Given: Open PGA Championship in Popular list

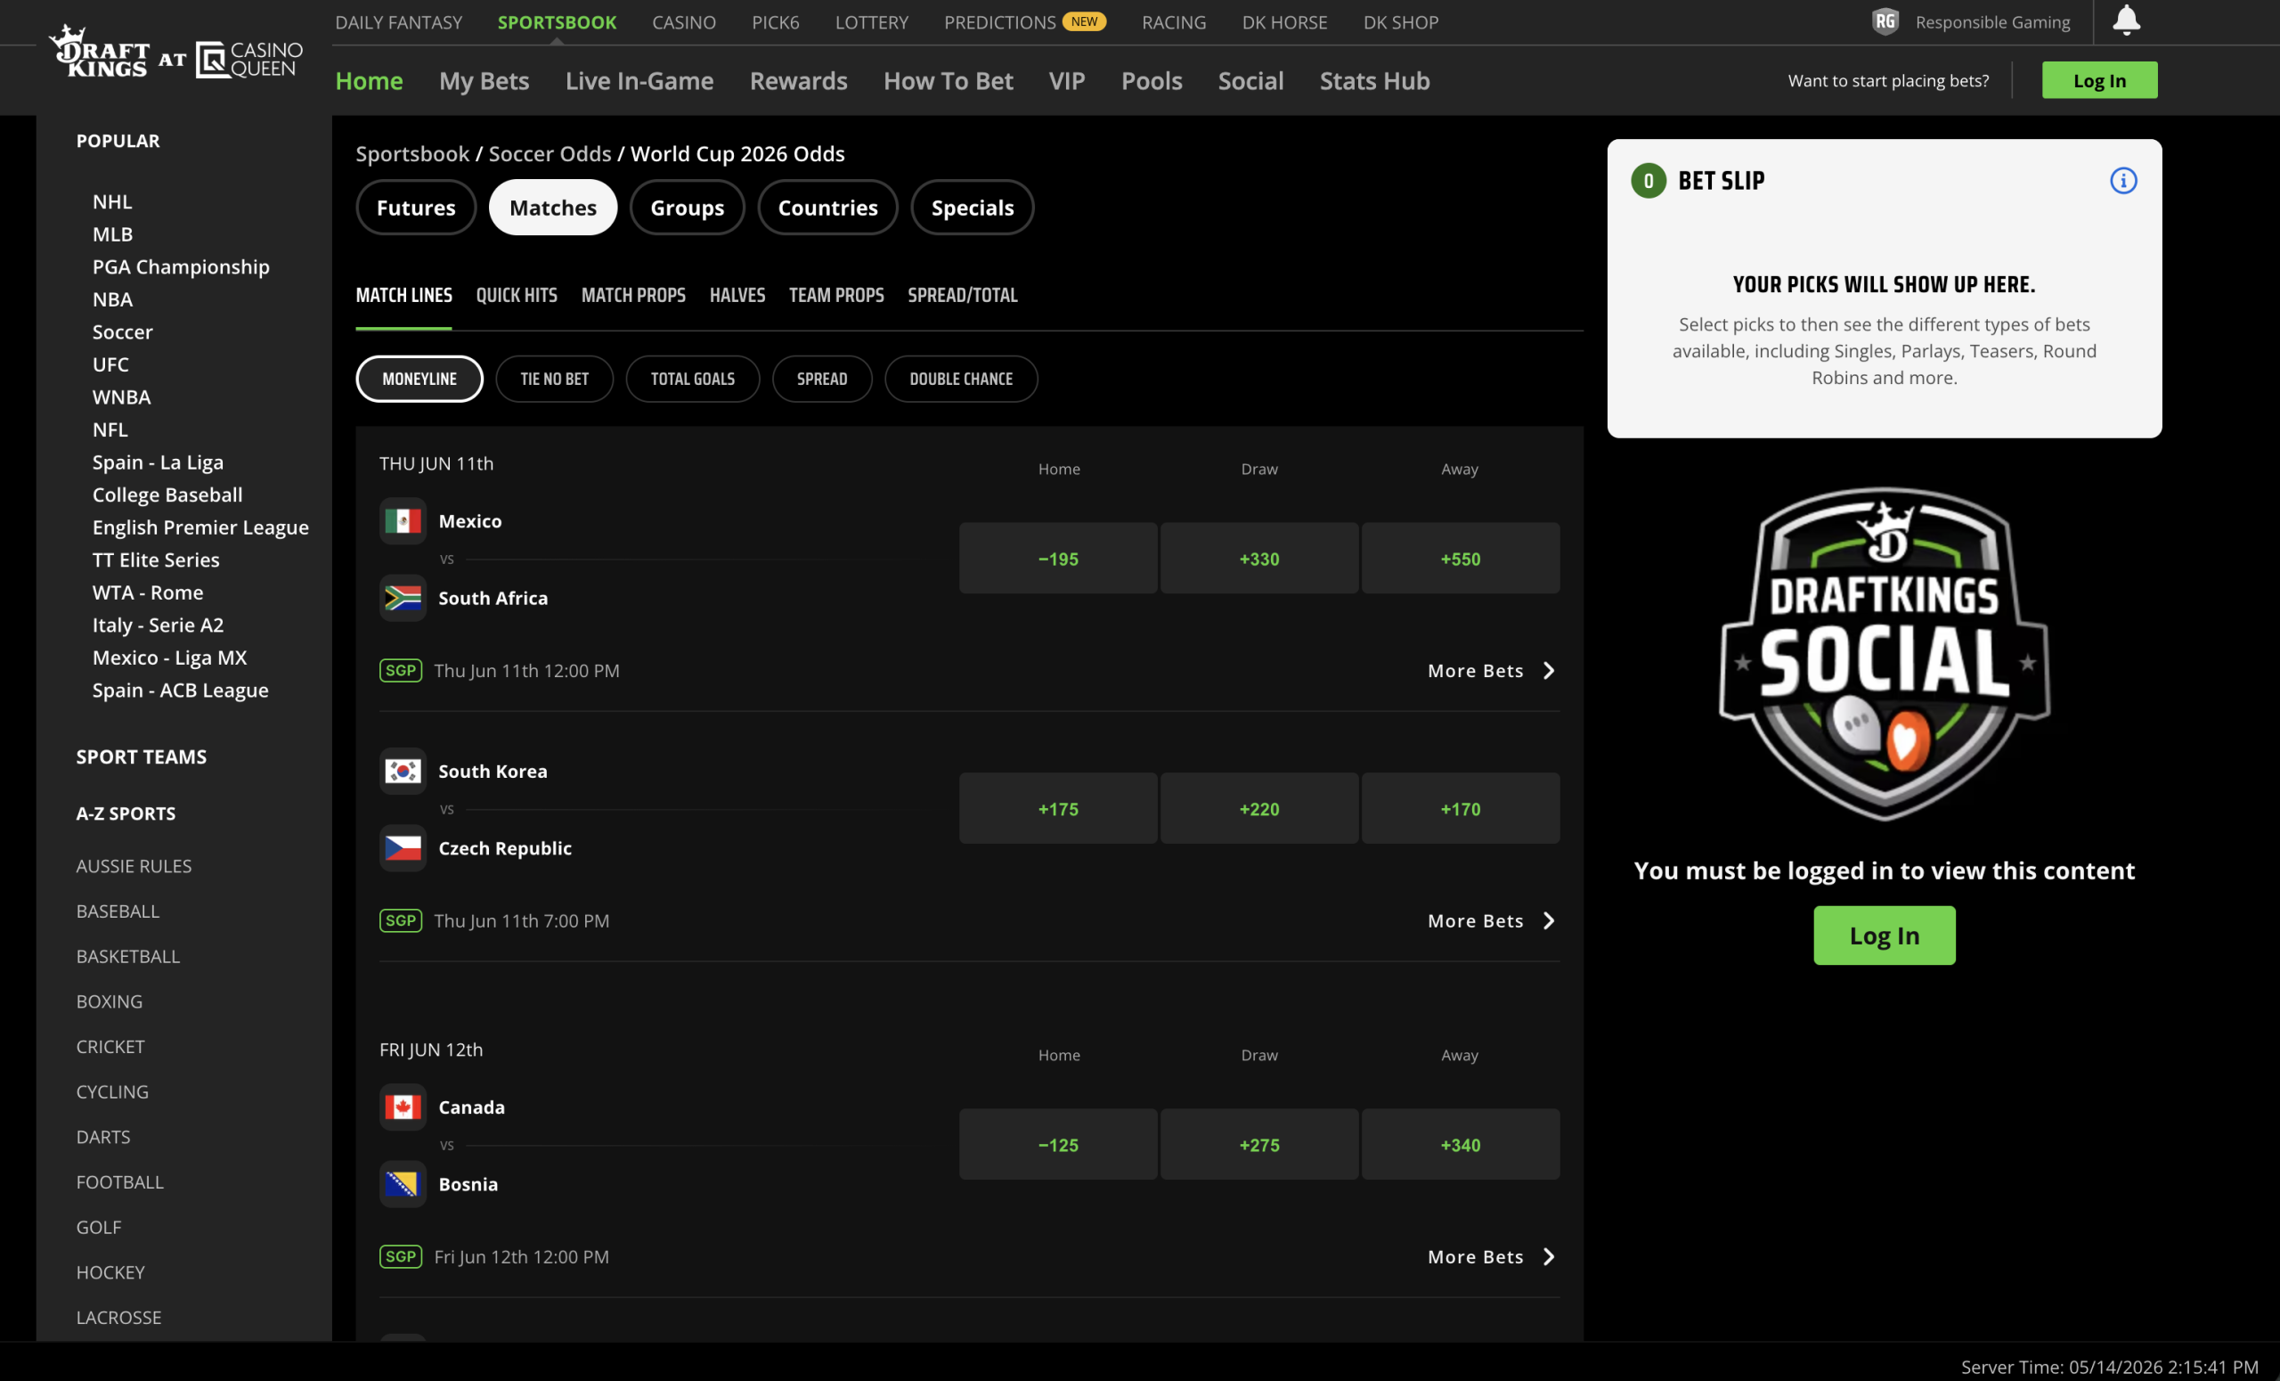Looking at the screenshot, I should (182, 266).
